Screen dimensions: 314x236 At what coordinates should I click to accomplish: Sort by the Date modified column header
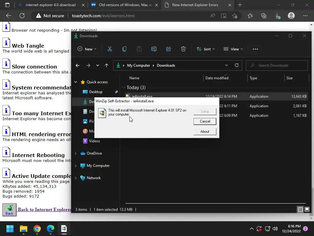pos(217,78)
